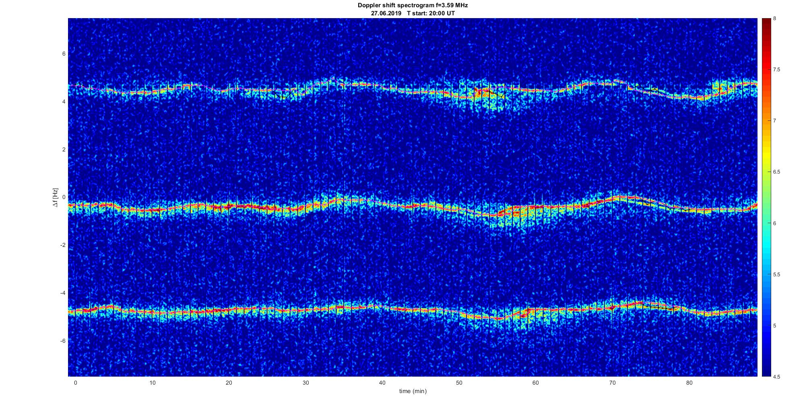Click the date line '27.06.2019 T start: 20:00 UT'
Screen dimensions: 805x404
pyautogui.click(x=413, y=13)
